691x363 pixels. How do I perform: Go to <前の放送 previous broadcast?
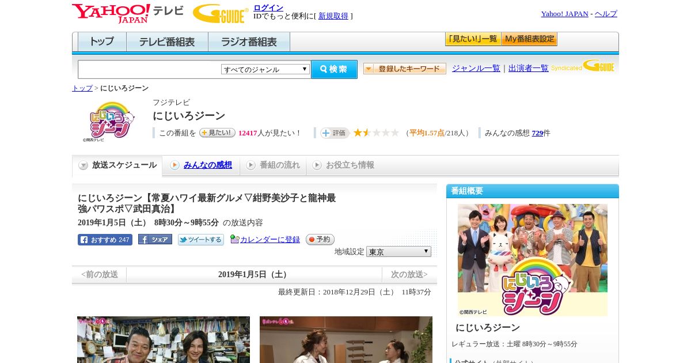pos(100,274)
